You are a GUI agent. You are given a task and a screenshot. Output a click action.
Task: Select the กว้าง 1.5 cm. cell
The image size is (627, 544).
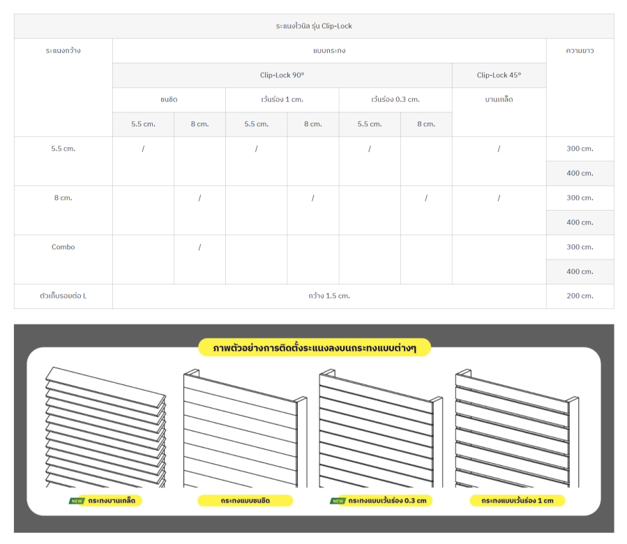click(x=329, y=296)
